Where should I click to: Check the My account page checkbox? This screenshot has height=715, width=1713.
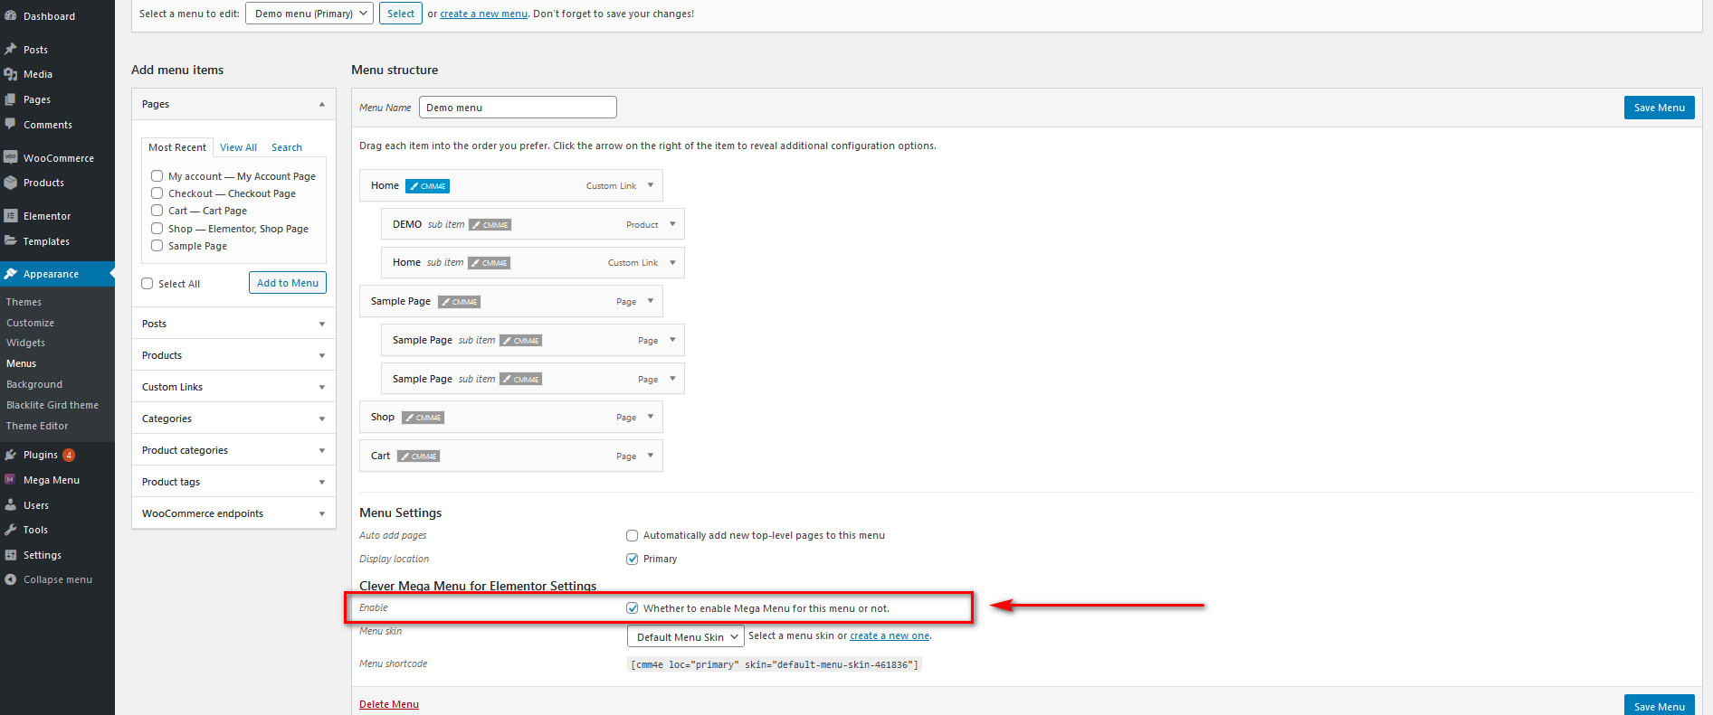pos(157,176)
